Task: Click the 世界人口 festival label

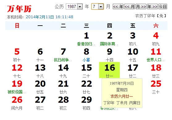Action: coord(155,60)
